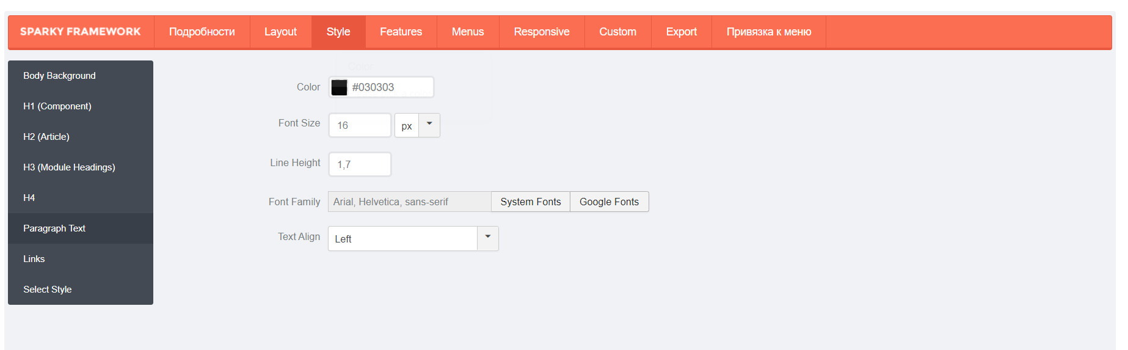This screenshot has width=1128, height=350.
Task: Expand the Text Align dropdown arrow
Action: (488, 238)
